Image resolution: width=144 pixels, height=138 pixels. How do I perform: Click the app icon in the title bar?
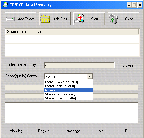click(x=5, y=5)
